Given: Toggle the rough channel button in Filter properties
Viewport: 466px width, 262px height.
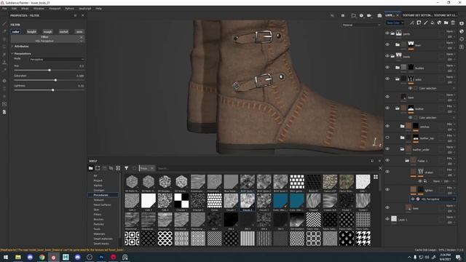Looking at the screenshot, I should point(47,32).
